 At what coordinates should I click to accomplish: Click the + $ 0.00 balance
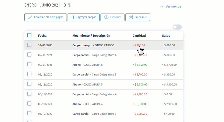[167, 94]
